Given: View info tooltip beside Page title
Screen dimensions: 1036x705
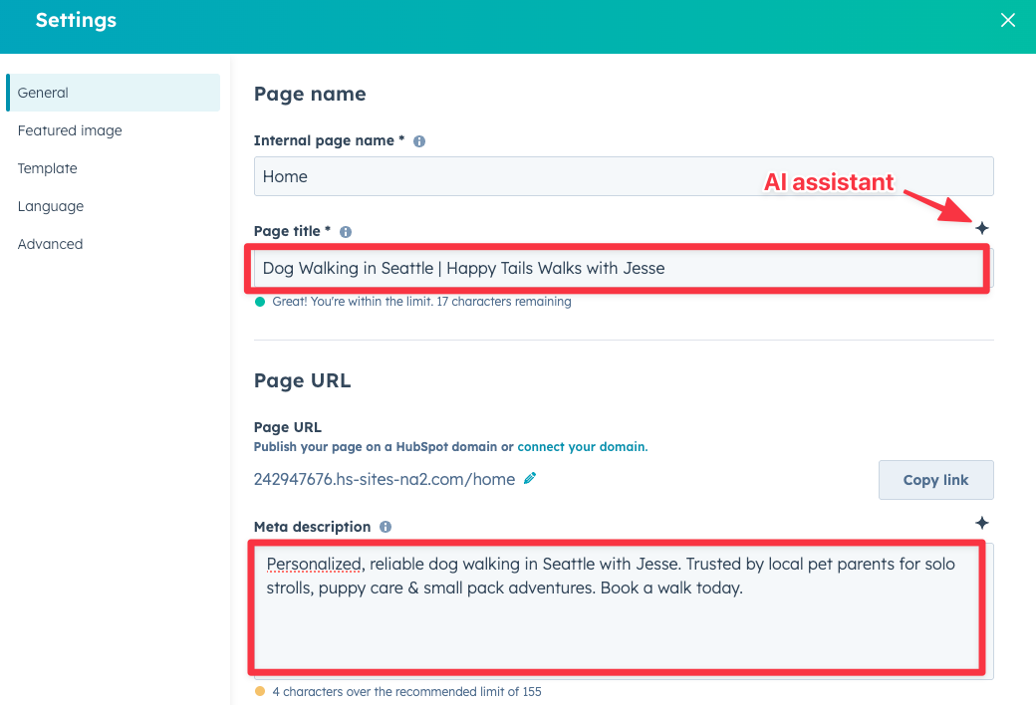Looking at the screenshot, I should point(345,231).
